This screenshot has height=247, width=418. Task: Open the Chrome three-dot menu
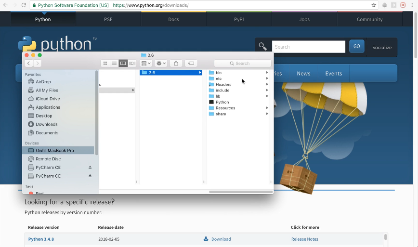coord(412,5)
